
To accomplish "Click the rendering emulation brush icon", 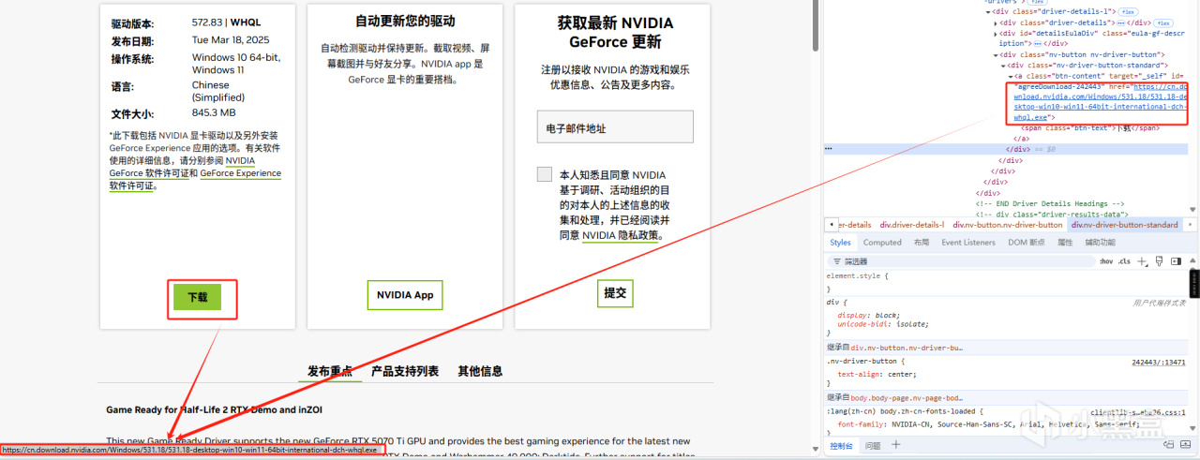I will pyautogui.click(x=1159, y=261).
